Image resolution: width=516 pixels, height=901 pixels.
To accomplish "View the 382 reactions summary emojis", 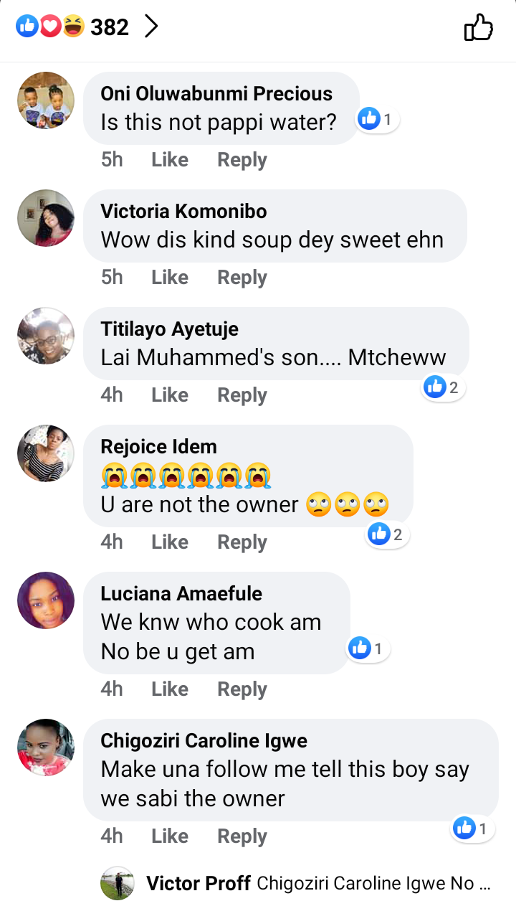I will [50, 27].
